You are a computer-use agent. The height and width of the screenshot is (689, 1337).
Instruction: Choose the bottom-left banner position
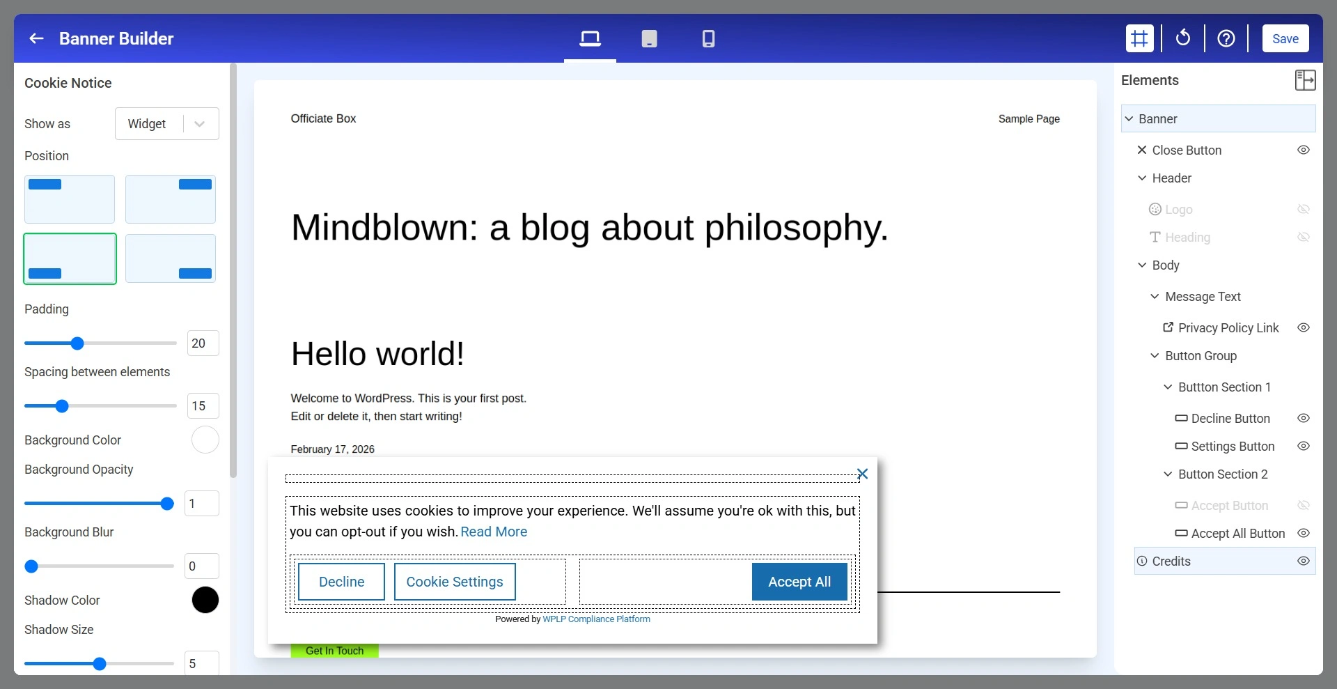point(70,258)
